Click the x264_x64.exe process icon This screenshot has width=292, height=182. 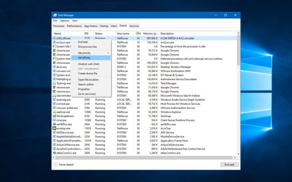54,38
